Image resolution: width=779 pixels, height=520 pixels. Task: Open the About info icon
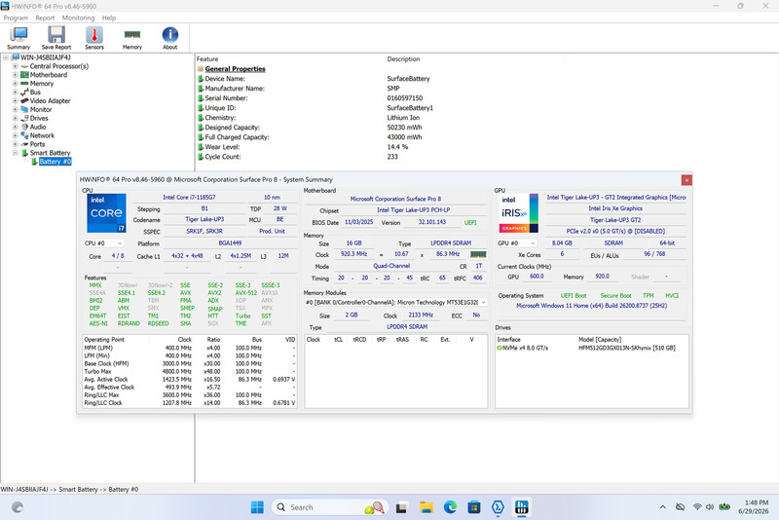(169, 38)
